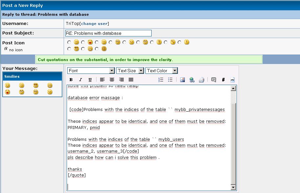Choose the question mark post icon radio
The width and height of the screenshot is (300, 193).
[152, 42]
